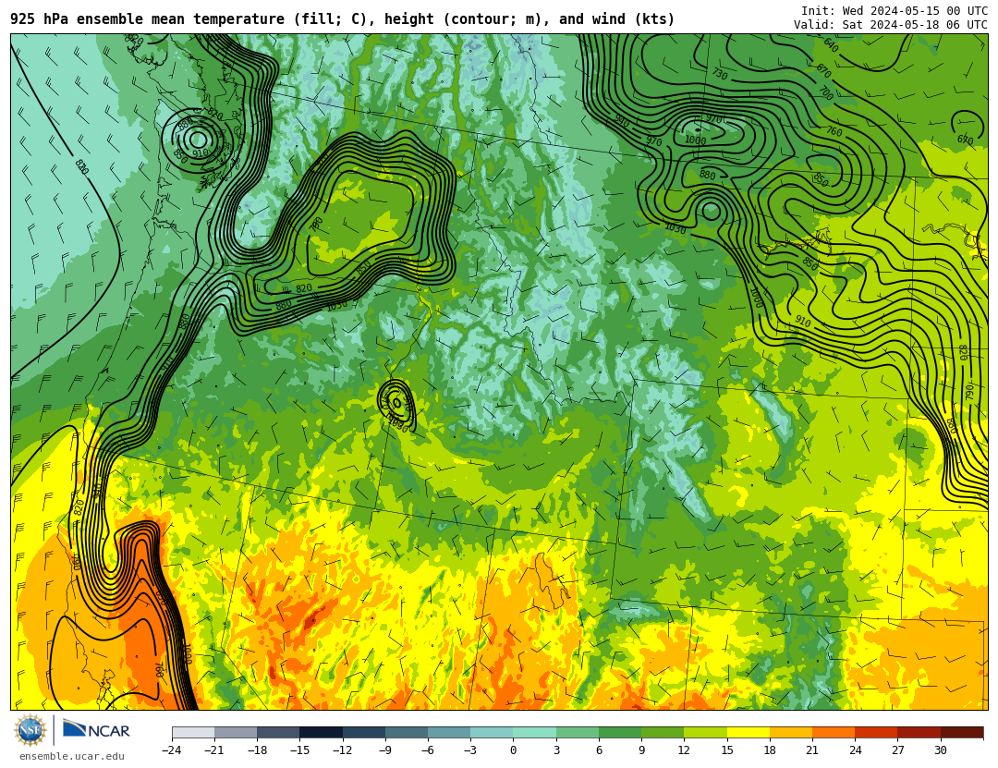
Task: Pick the colorbar swatch between -6 and -3
Action: pyautogui.click(x=449, y=732)
